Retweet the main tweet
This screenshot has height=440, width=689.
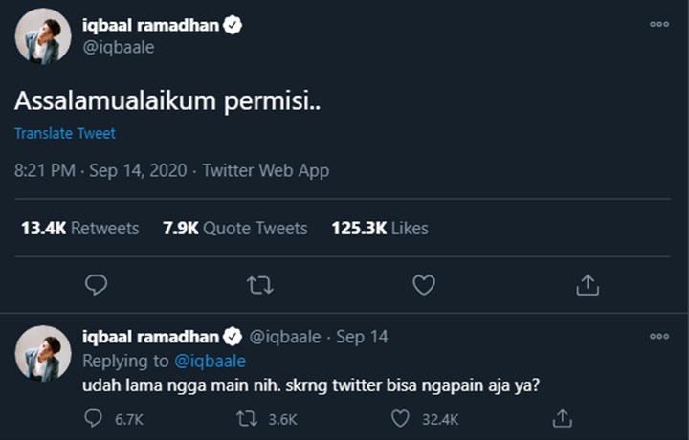259,284
